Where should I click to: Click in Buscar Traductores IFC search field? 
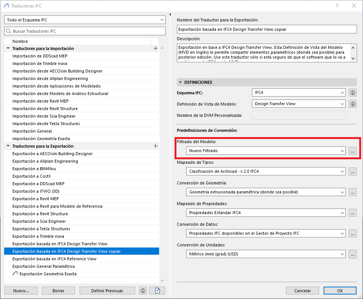pos(84,31)
